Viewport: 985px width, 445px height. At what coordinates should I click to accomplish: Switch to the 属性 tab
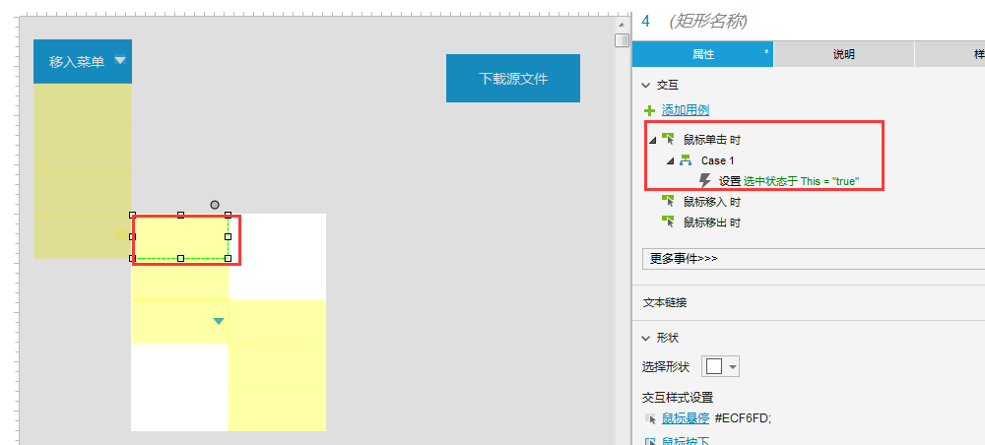tap(702, 54)
